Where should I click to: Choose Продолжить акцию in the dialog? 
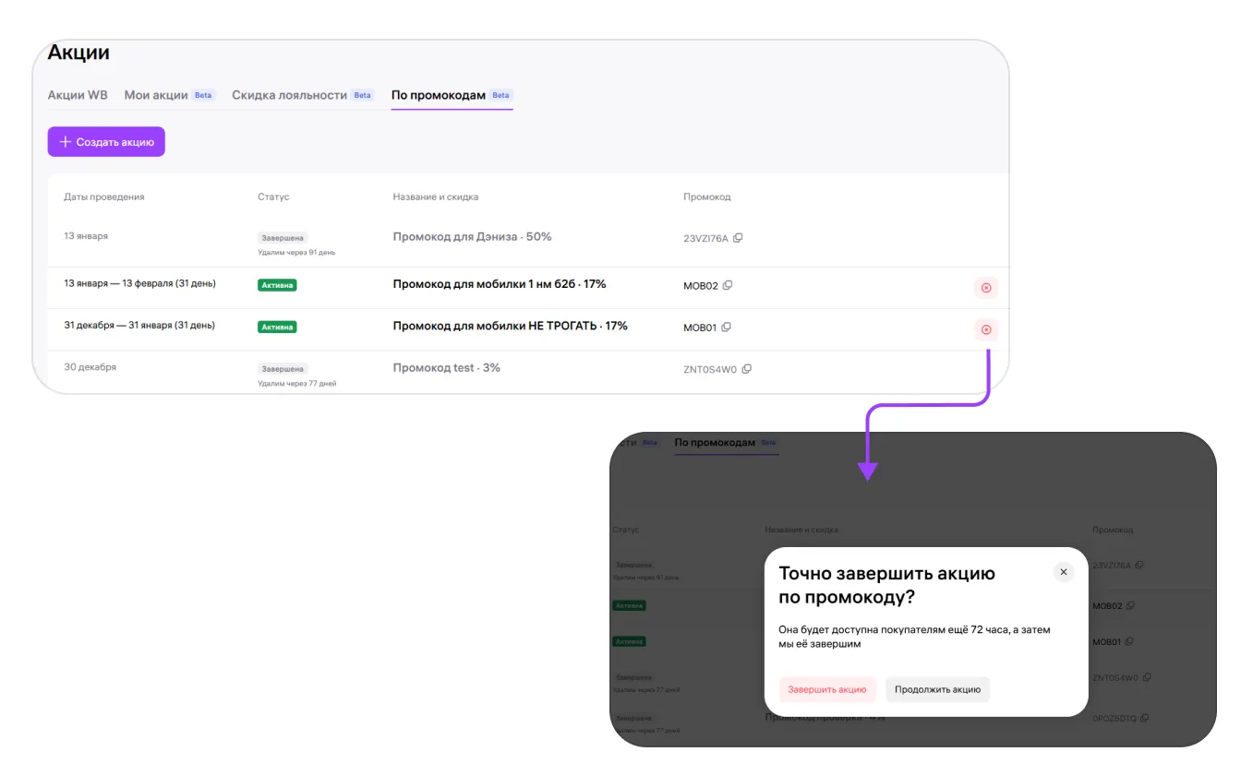[937, 689]
